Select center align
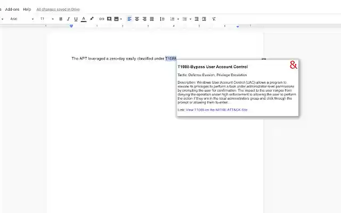341x213 pixels. (x=137, y=19)
